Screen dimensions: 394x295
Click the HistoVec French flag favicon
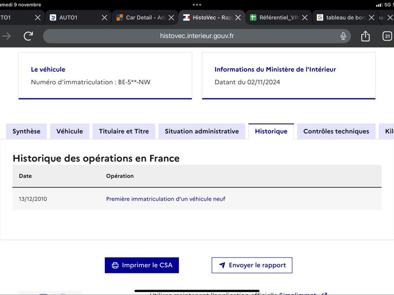[186, 18]
